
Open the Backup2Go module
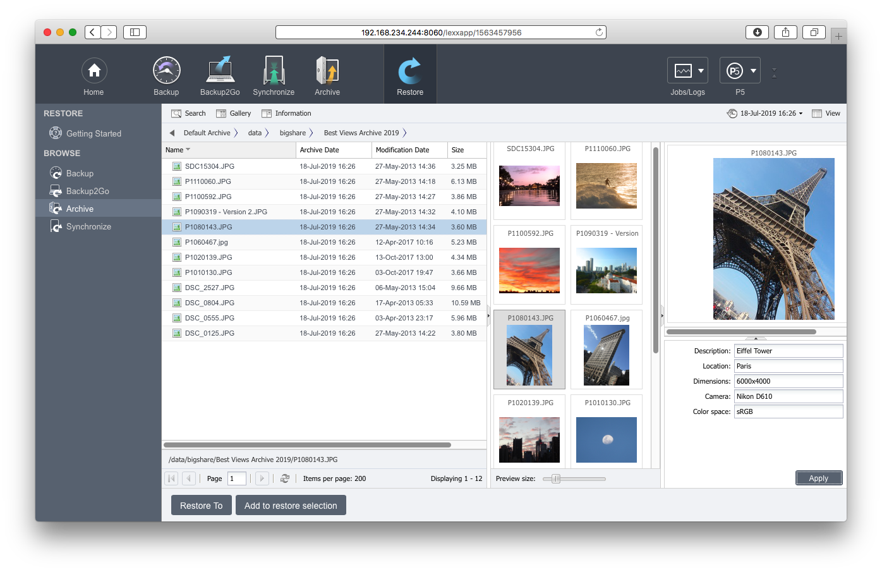(x=219, y=75)
